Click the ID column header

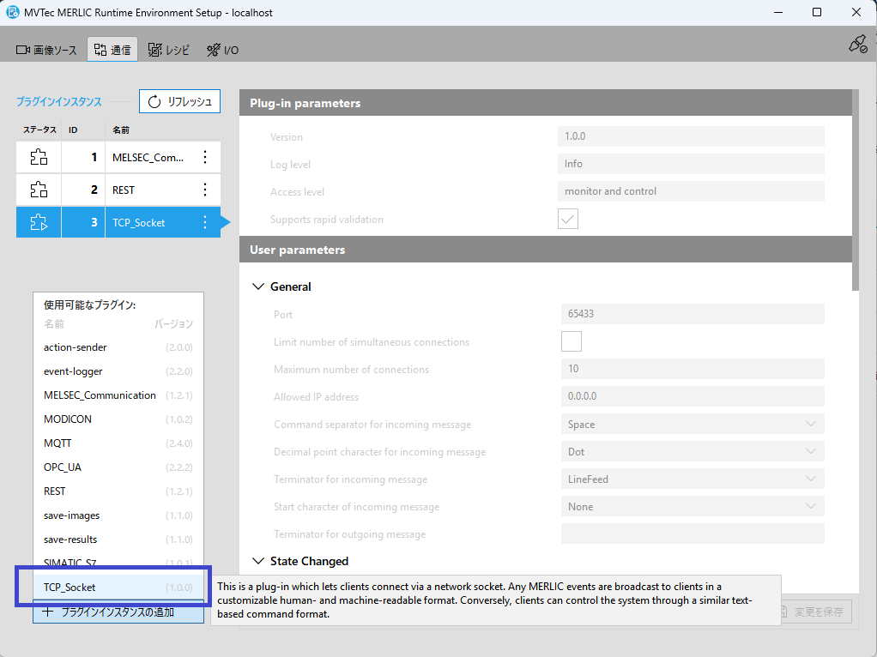pyautogui.click(x=73, y=130)
